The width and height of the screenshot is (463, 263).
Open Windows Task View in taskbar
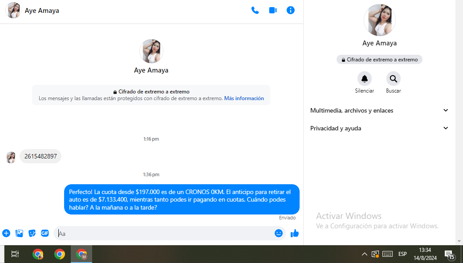click(15, 254)
